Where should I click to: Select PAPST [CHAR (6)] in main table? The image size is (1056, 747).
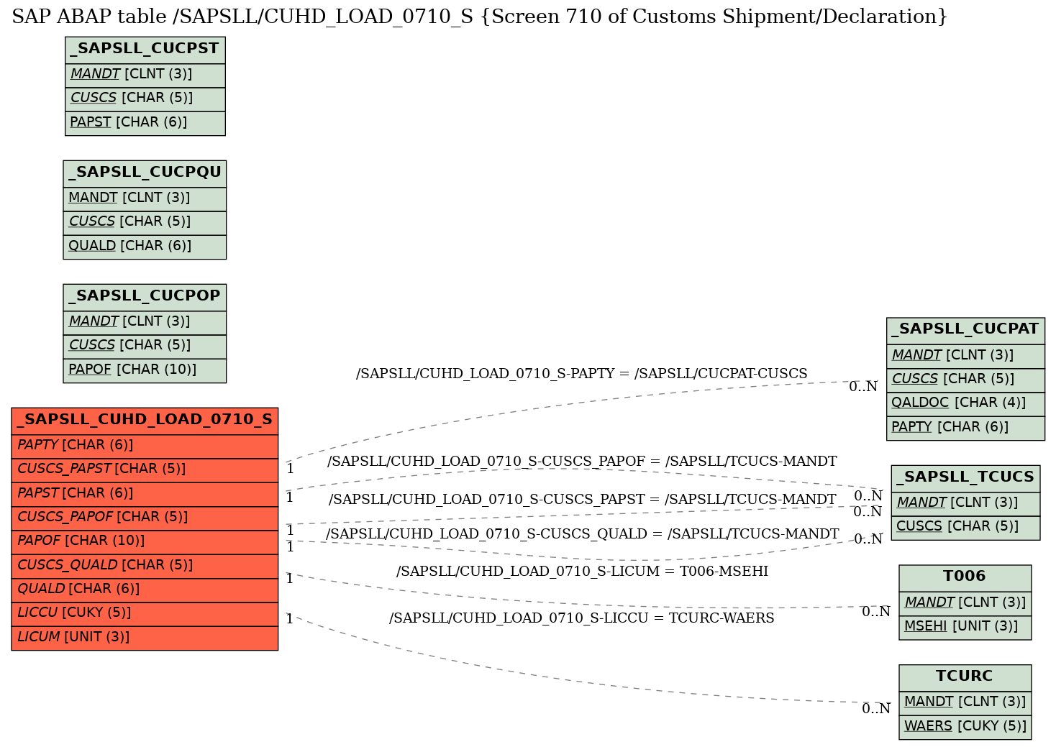145,494
